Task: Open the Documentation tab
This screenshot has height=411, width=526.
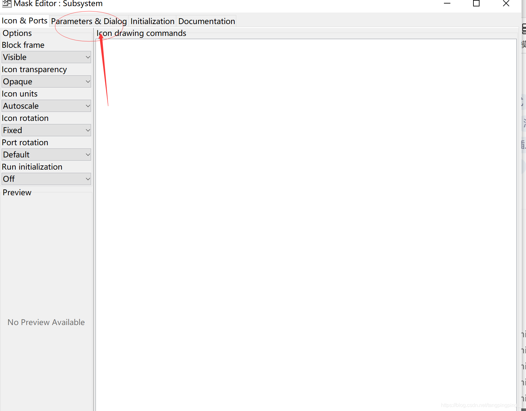Action: 206,21
